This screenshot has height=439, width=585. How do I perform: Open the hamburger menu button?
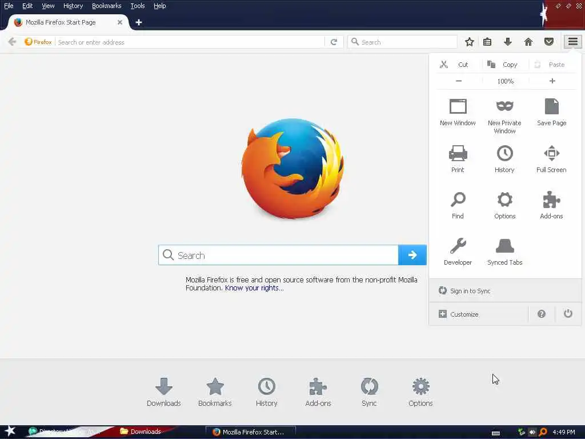click(x=572, y=42)
